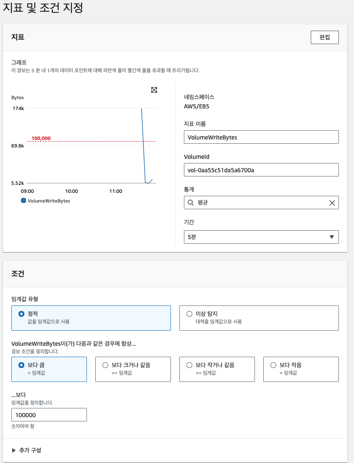Choose the 보다 크거나 같음 condition

133,369
